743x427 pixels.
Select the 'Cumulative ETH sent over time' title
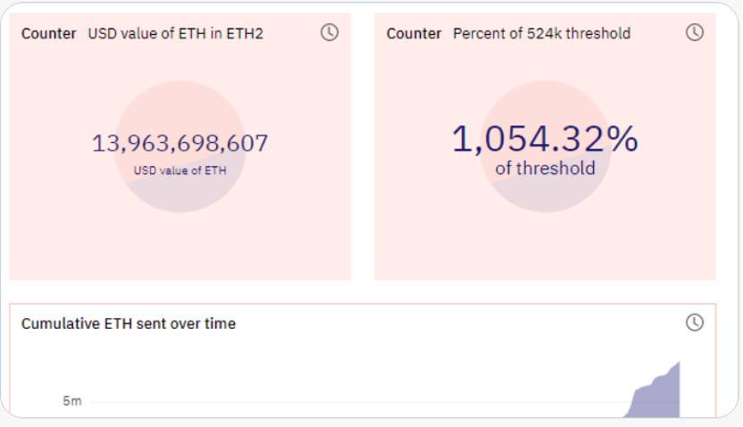tap(129, 323)
